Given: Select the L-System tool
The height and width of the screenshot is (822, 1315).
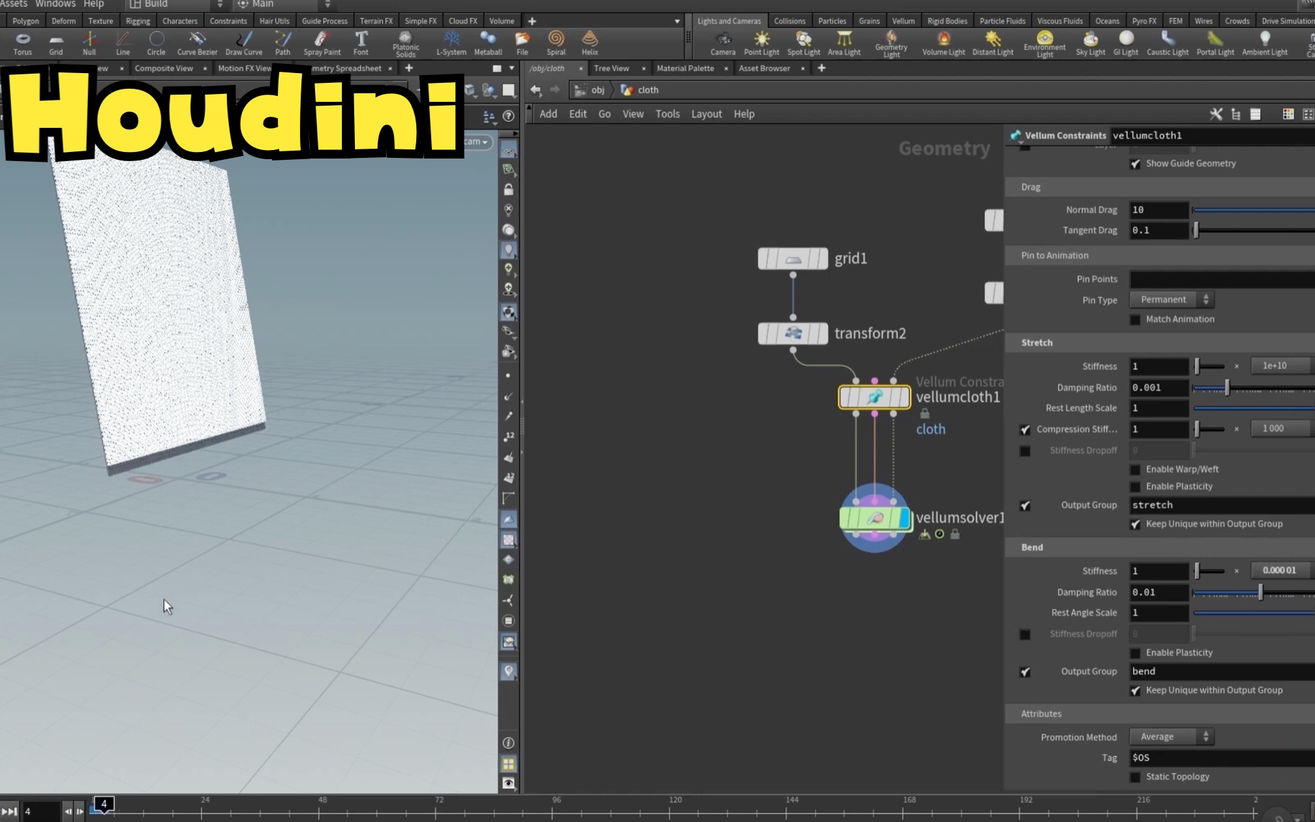Looking at the screenshot, I should coord(451,43).
